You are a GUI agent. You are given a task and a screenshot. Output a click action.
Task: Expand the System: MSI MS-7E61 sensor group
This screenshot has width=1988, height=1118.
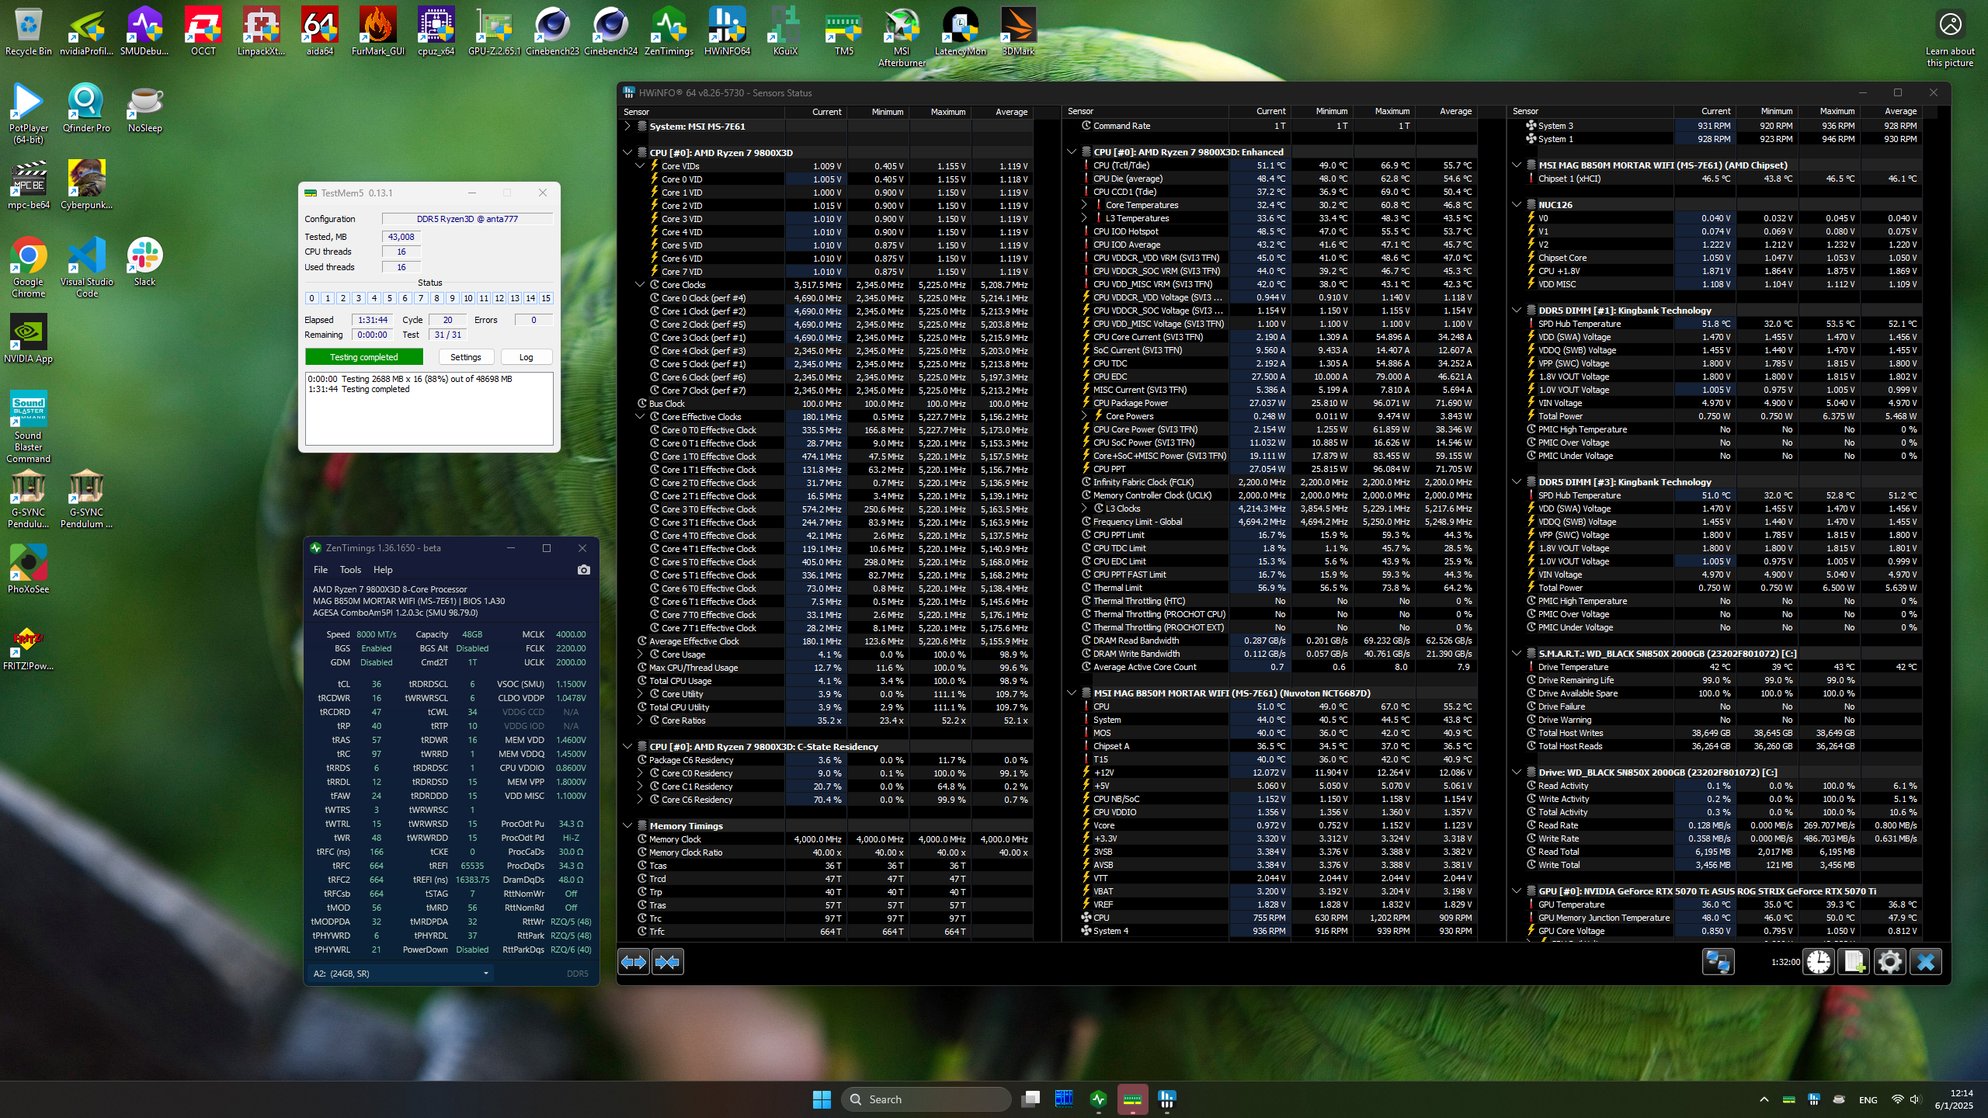point(627,126)
